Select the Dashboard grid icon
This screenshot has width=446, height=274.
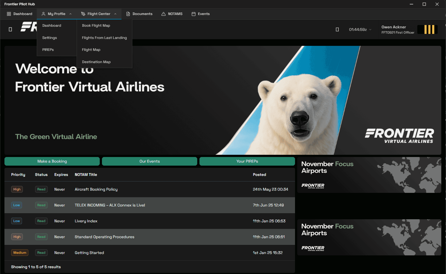[x=9, y=14]
